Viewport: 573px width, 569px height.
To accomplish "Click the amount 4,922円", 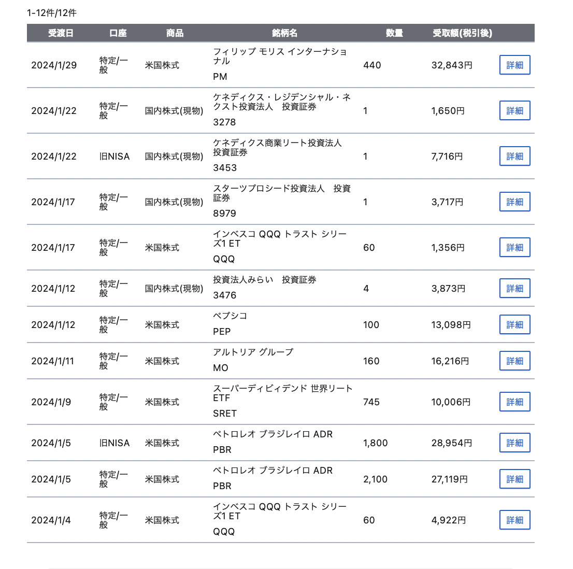I will 448,520.
